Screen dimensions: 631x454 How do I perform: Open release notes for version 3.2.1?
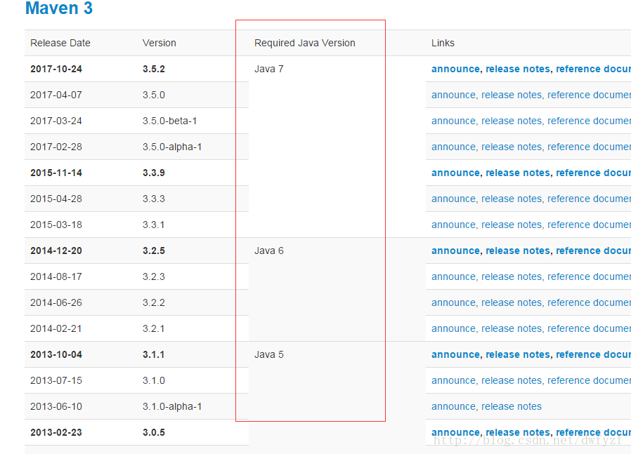(x=512, y=328)
